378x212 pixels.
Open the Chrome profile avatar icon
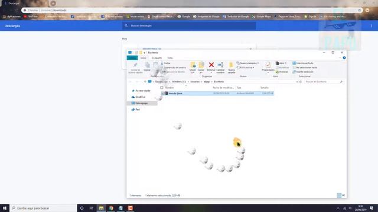click(367, 11)
